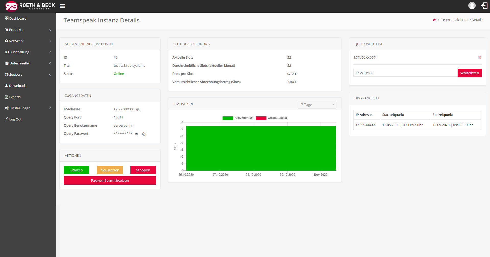Click the Roeth & Beck logo

tap(30, 6)
